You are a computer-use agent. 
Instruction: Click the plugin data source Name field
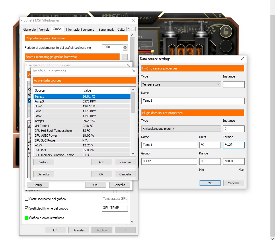[x=169, y=145]
